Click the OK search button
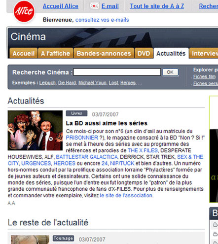Image resolution: width=218 pixels, height=244 pixels. (170, 72)
